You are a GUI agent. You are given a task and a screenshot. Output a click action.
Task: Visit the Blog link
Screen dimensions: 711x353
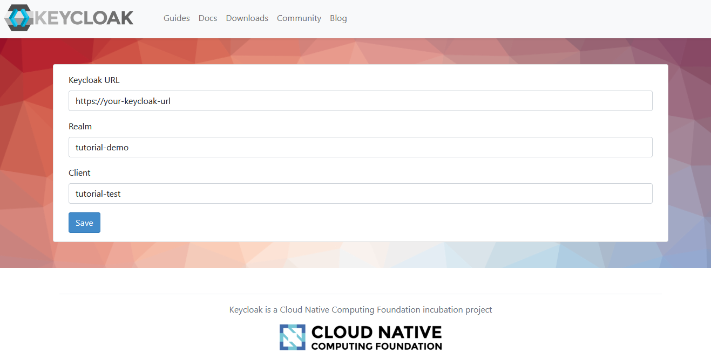(x=338, y=18)
